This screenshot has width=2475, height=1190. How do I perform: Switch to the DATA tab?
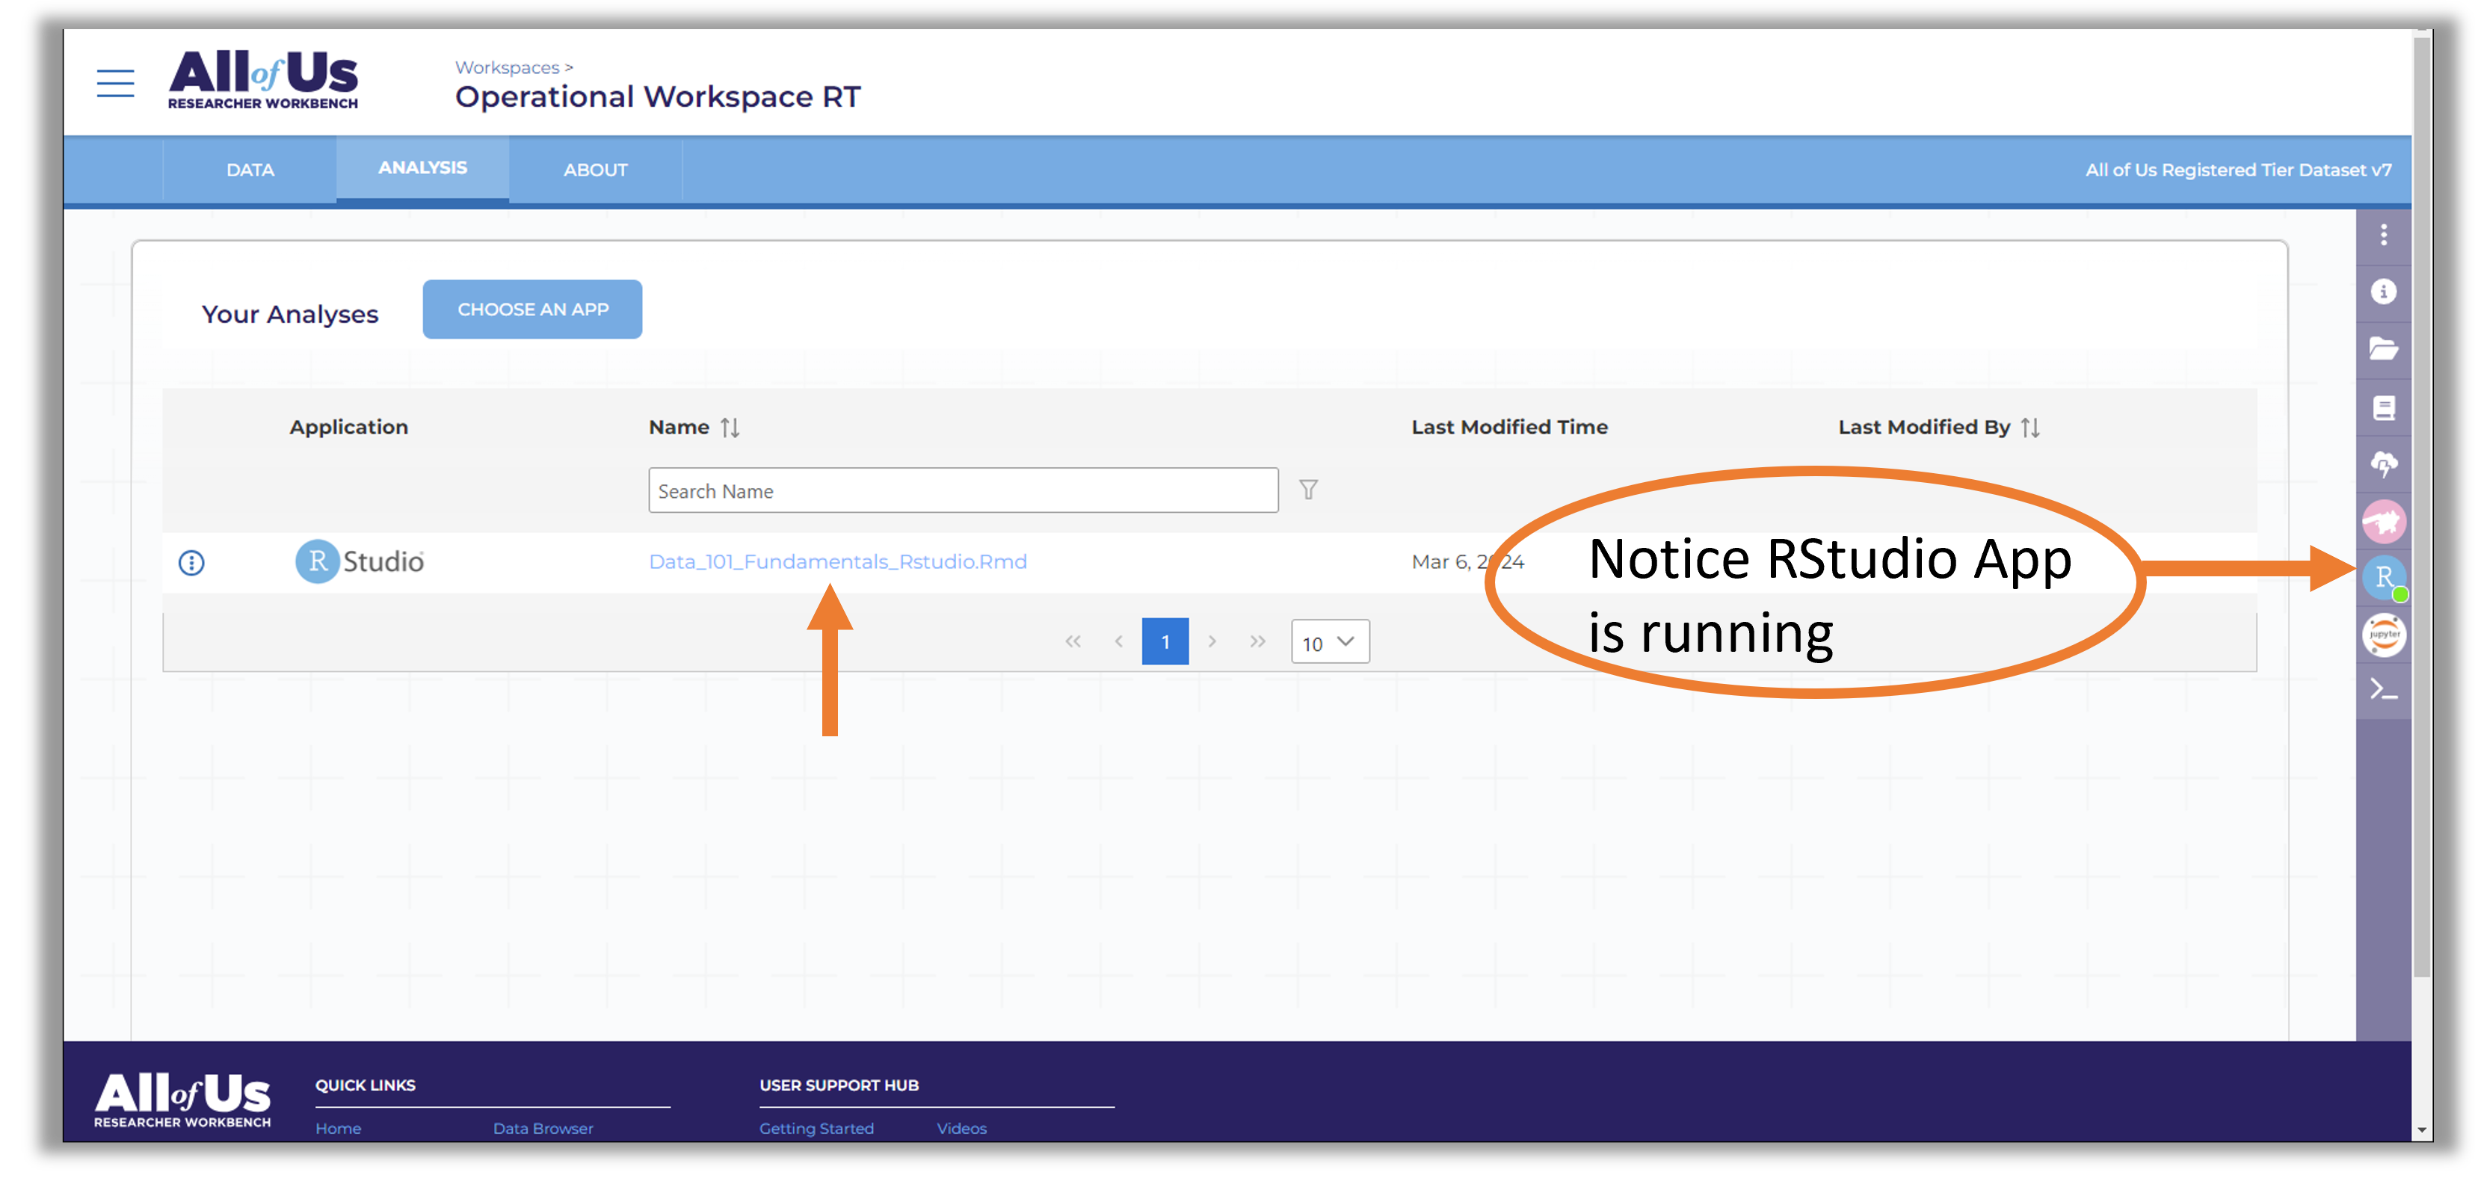coord(250,170)
